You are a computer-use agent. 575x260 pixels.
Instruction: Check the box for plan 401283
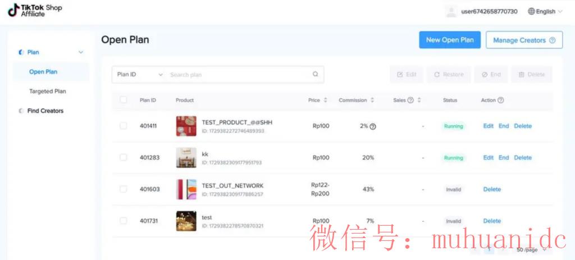click(123, 157)
